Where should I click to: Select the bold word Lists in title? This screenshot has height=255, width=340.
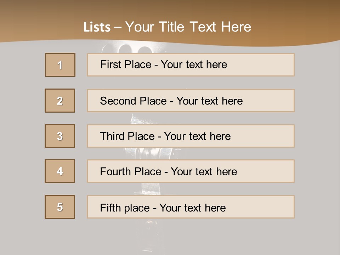[x=97, y=27]
